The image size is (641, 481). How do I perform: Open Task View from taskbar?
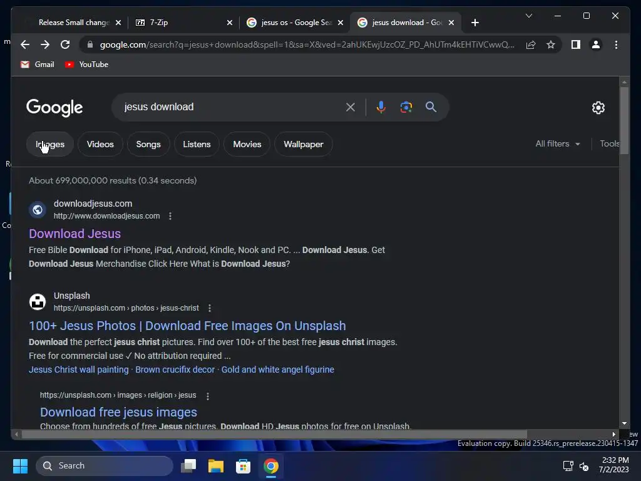[188, 466]
